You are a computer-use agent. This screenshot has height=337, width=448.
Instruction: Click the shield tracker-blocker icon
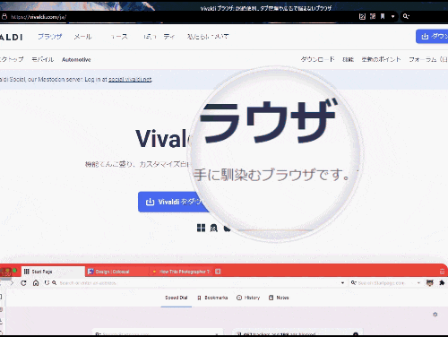[47, 282]
